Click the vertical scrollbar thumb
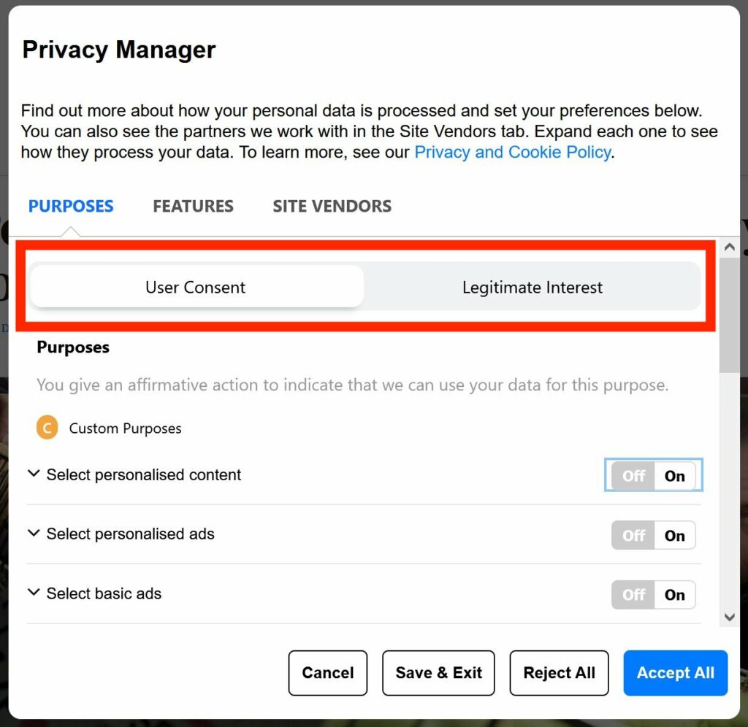The height and width of the screenshot is (727, 748). (729, 314)
